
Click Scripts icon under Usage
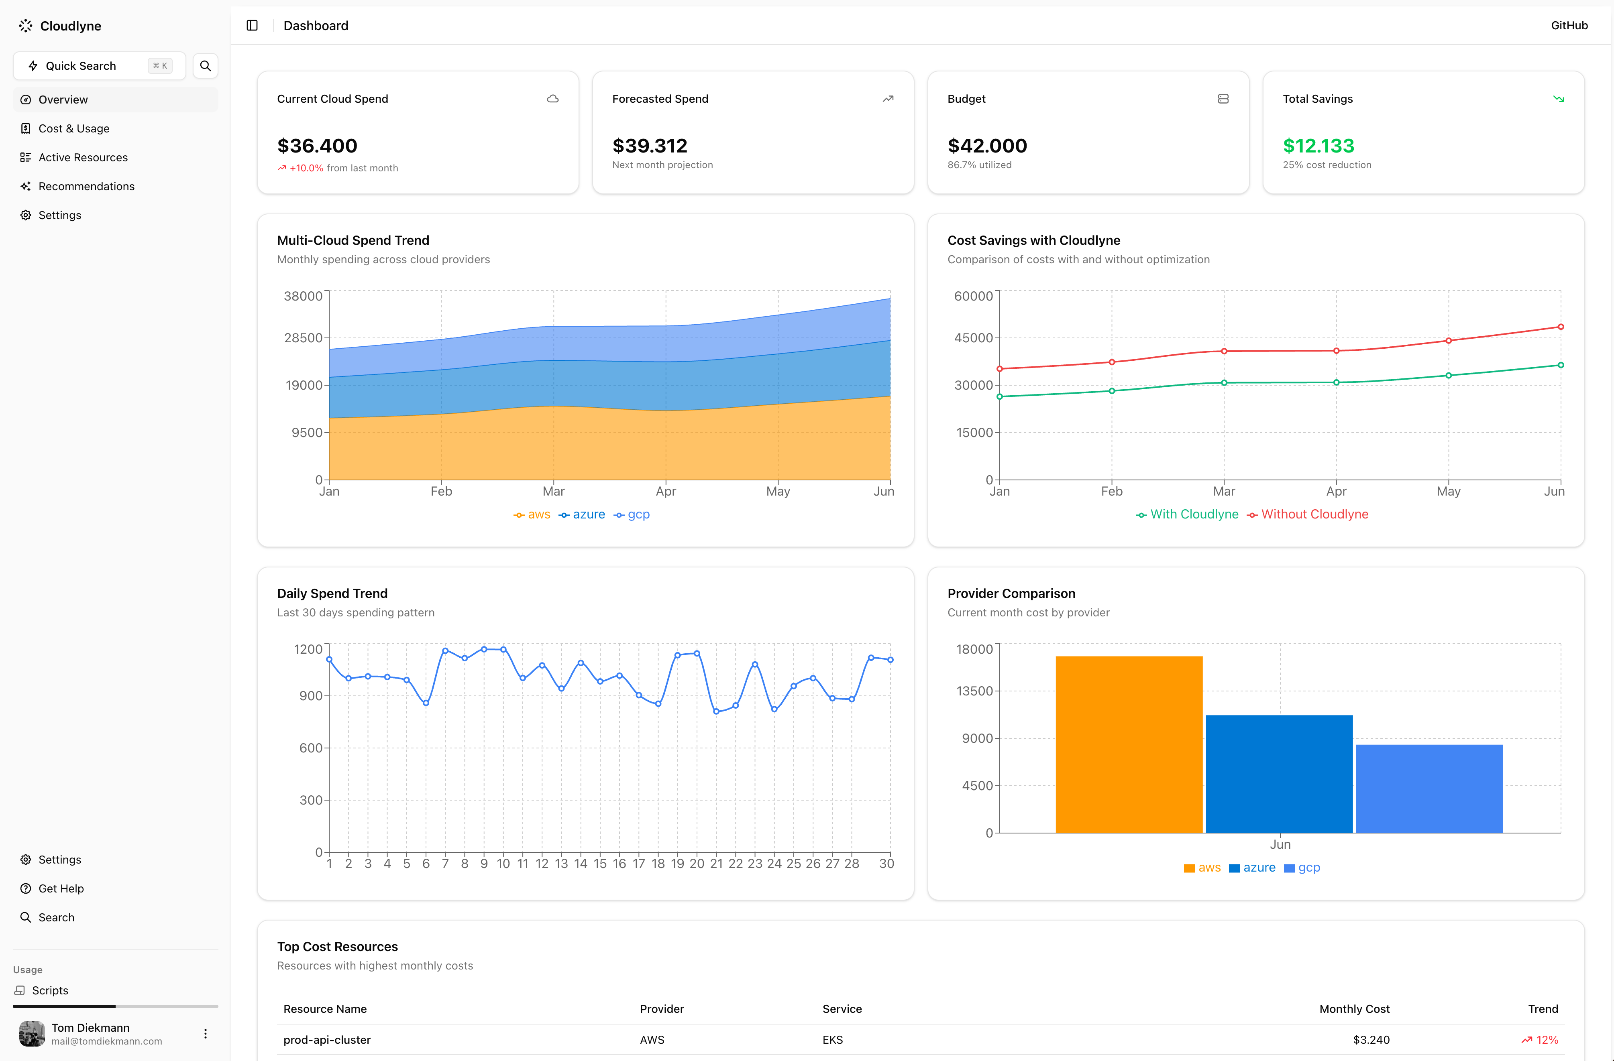[x=20, y=990]
